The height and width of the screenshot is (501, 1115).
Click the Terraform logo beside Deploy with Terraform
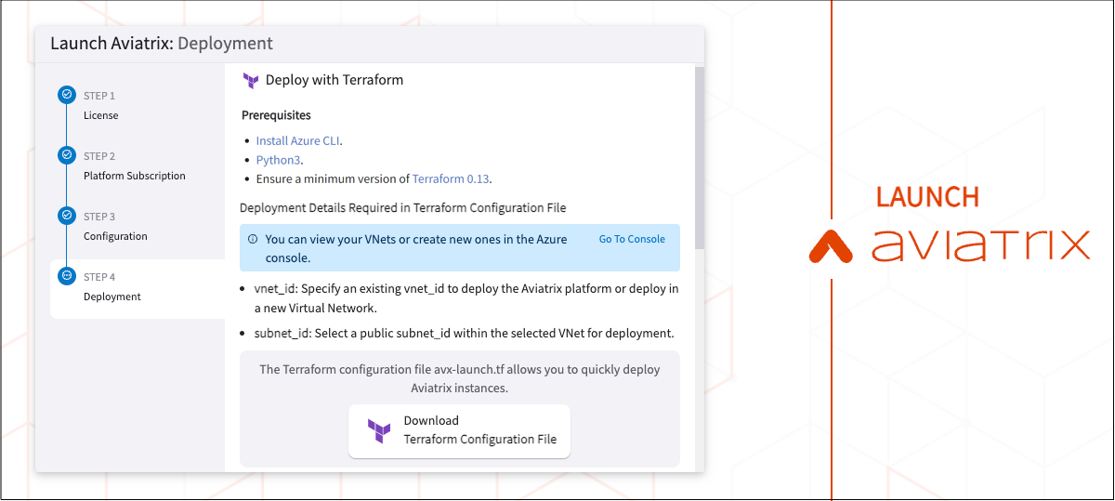pos(250,81)
